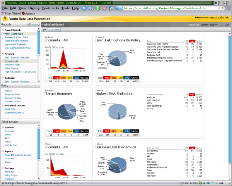Click the ghost icon in status bar

(x=204, y=183)
